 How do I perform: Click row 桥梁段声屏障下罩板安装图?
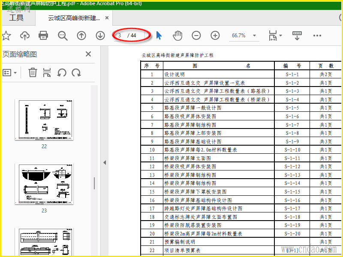click(x=241, y=191)
